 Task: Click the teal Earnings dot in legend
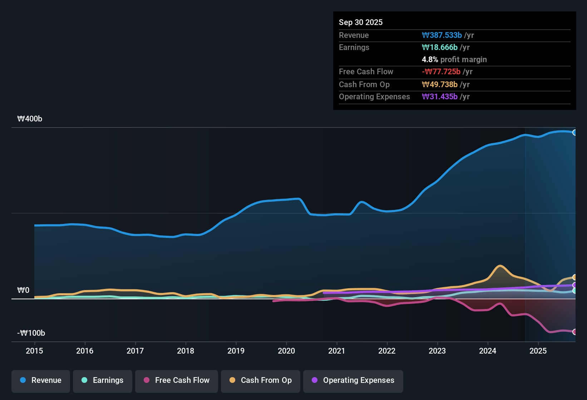84,380
